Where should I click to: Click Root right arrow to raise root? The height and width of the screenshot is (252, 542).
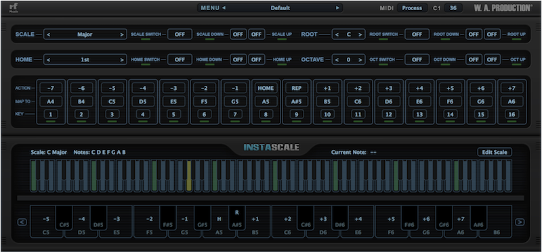coord(360,34)
